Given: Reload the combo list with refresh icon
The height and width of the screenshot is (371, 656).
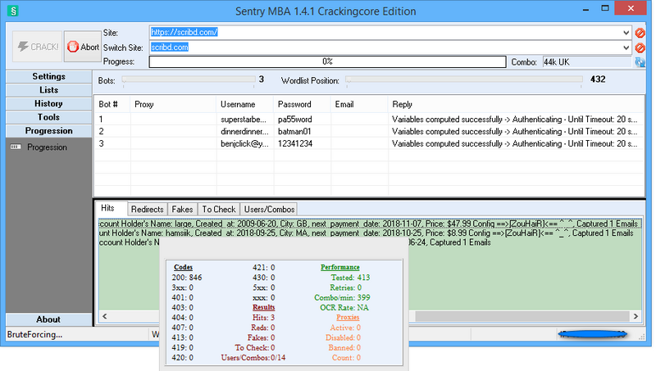Looking at the screenshot, I should tap(640, 62).
